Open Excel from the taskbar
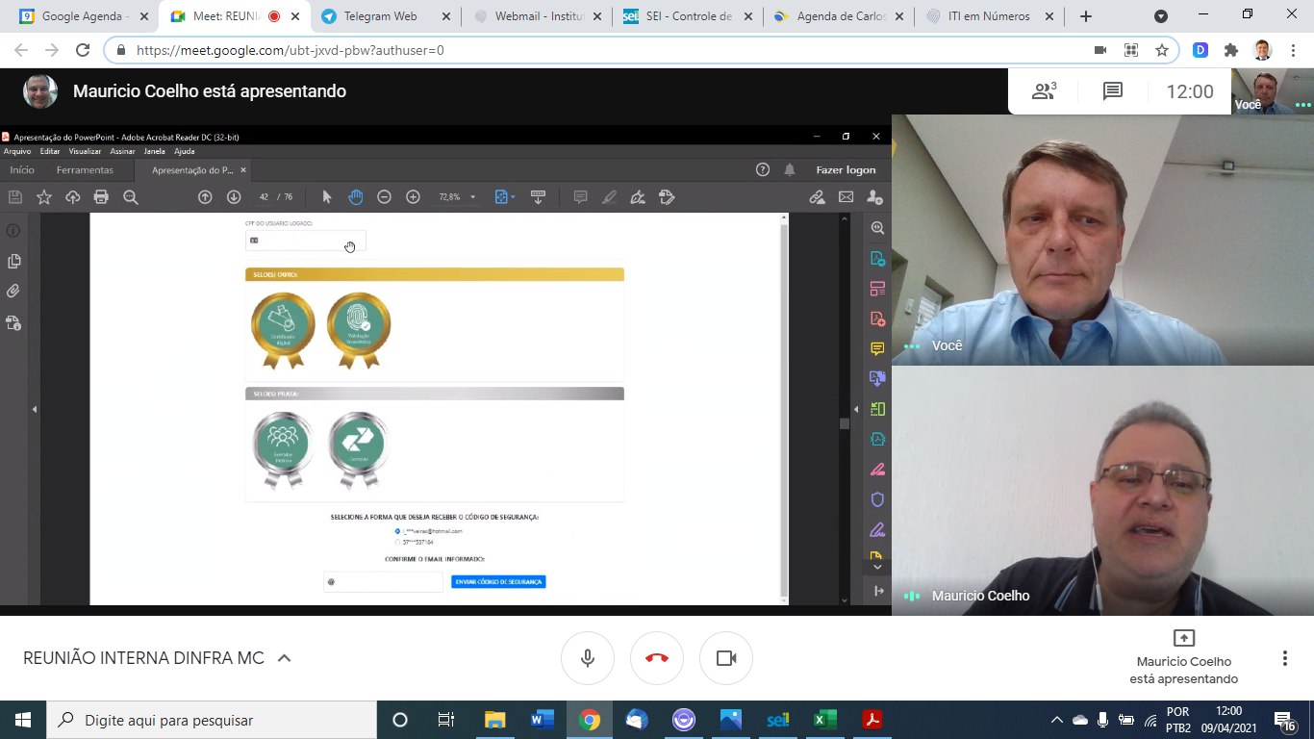1314x739 pixels. 824,720
